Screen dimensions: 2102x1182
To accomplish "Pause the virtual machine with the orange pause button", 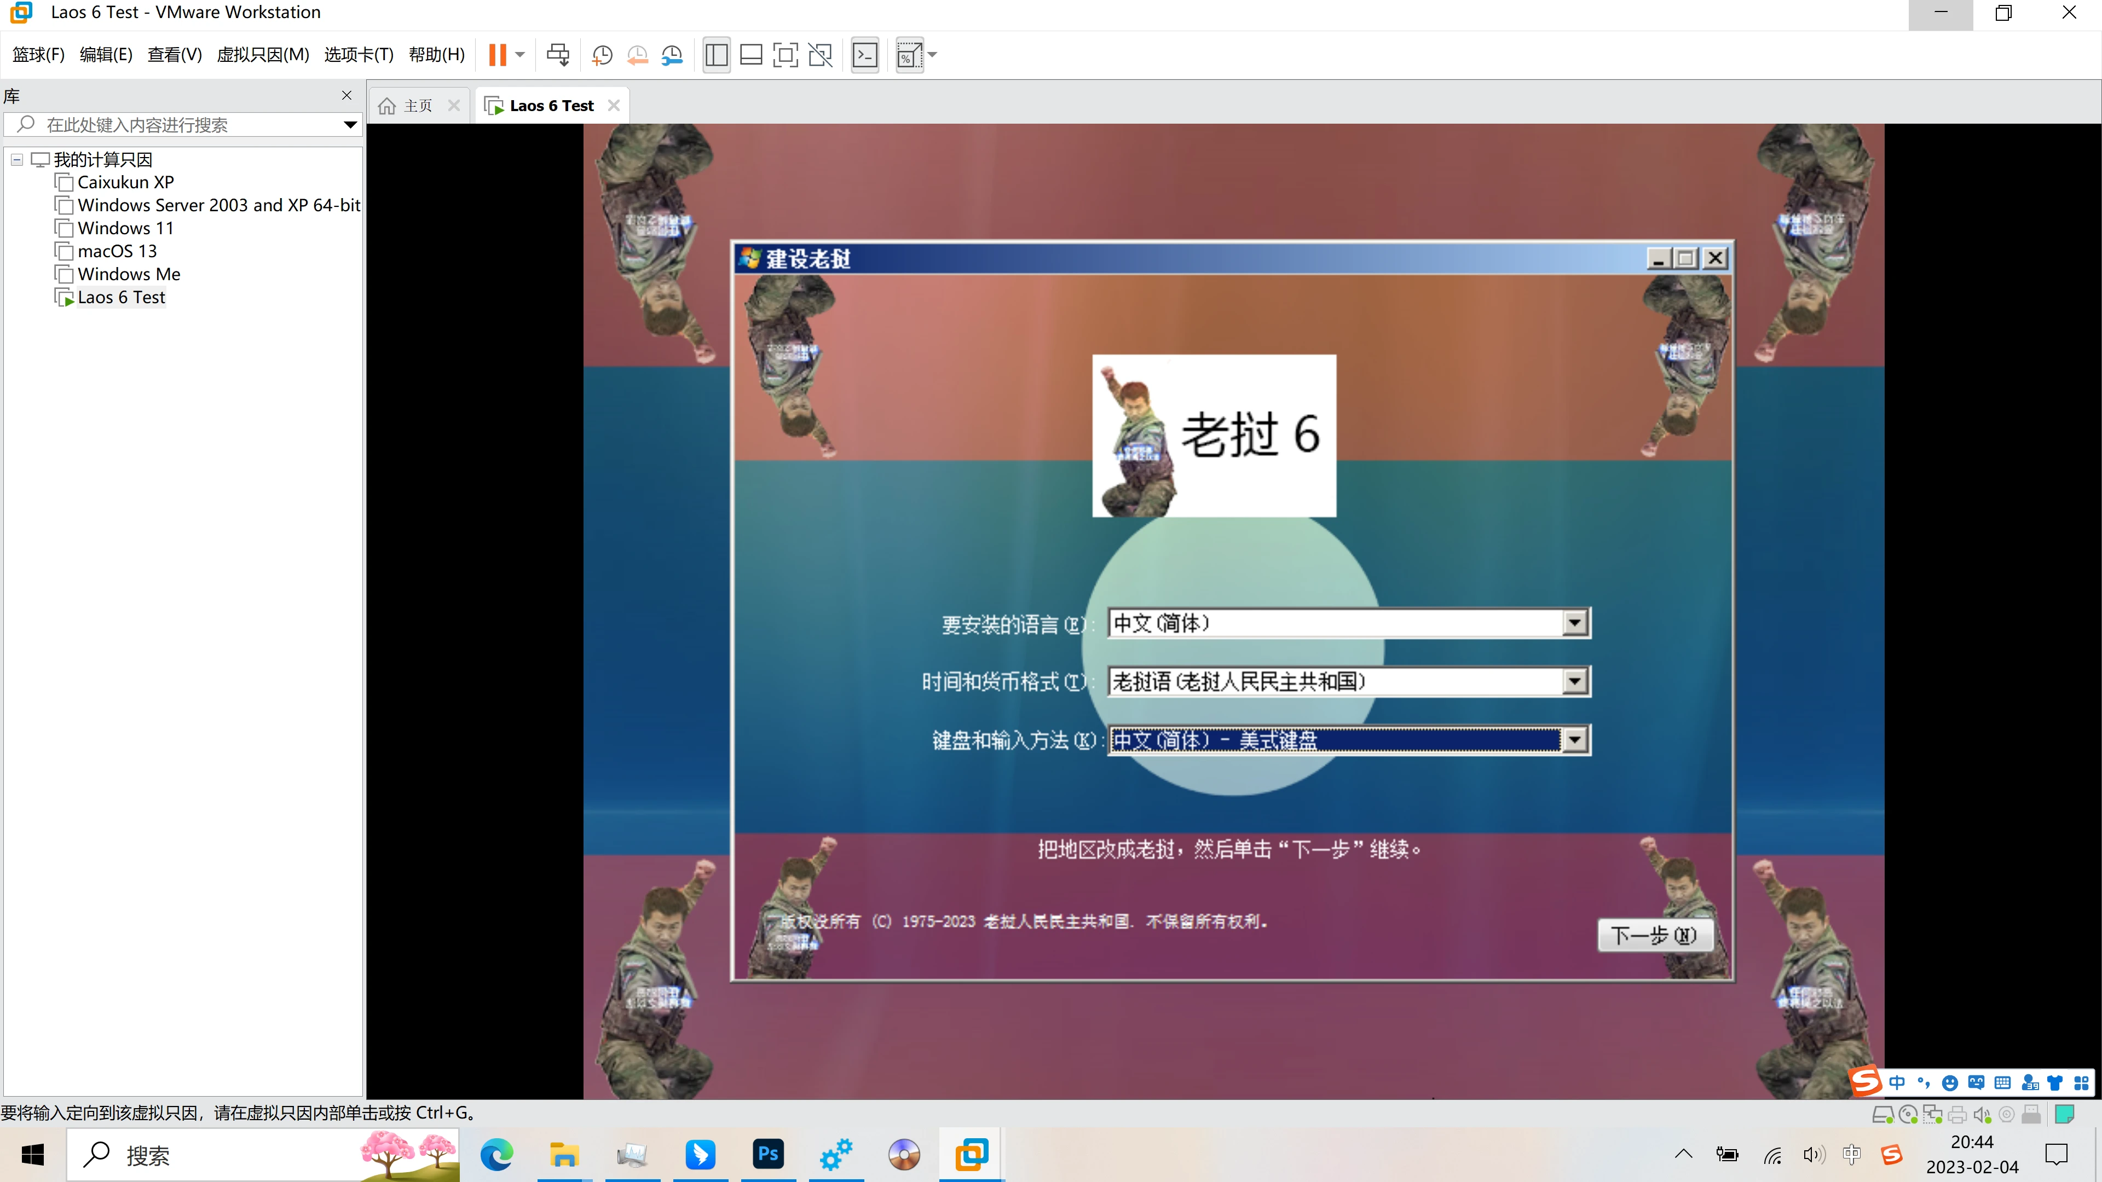I will point(497,55).
